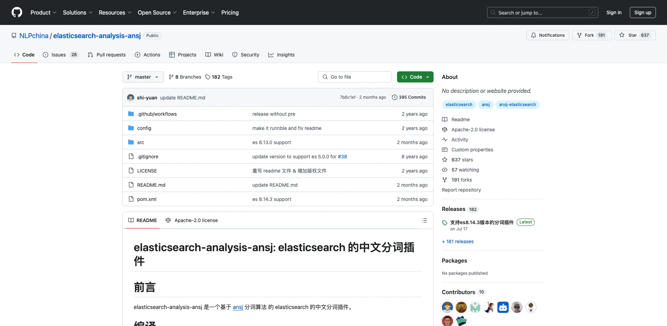This screenshot has height=326, width=667.
Task: Open the Wiki tab
Action: pos(214,55)
